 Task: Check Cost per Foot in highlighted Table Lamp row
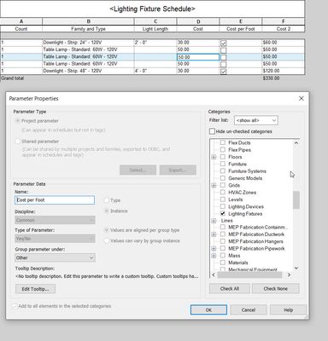[224, 57]
